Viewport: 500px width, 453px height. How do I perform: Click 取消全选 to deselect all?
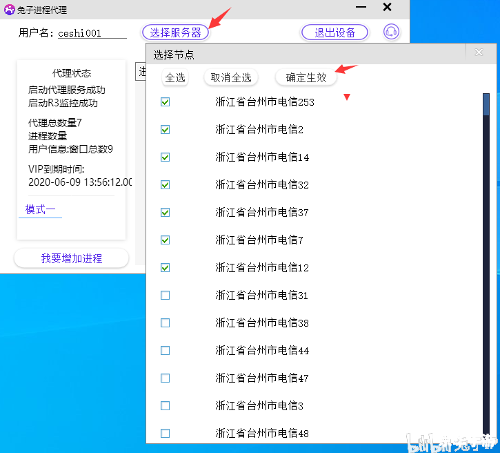(x=231, y=77)
